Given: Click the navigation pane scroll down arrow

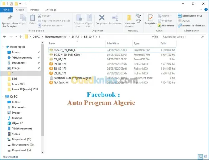Looking at the screenshot, I should (43, 152).
